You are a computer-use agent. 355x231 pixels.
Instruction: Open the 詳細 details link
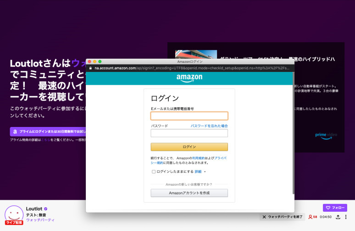pyautogui.click(x=198, y=172)
